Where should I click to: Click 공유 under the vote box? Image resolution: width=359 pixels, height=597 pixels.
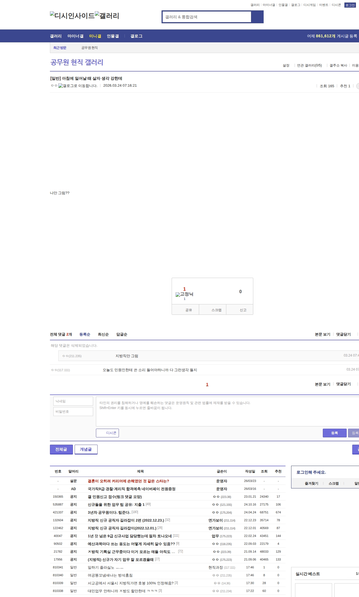click(188, 310)
